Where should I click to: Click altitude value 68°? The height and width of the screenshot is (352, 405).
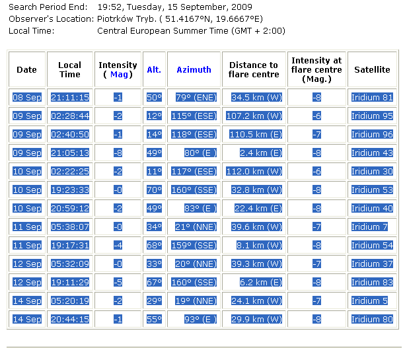[154, 245]
